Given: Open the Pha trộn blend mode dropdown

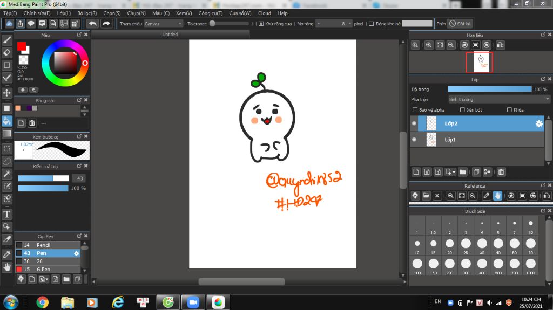Looking at the screenshot, I should pyautogui.click(x=498, y=99).
